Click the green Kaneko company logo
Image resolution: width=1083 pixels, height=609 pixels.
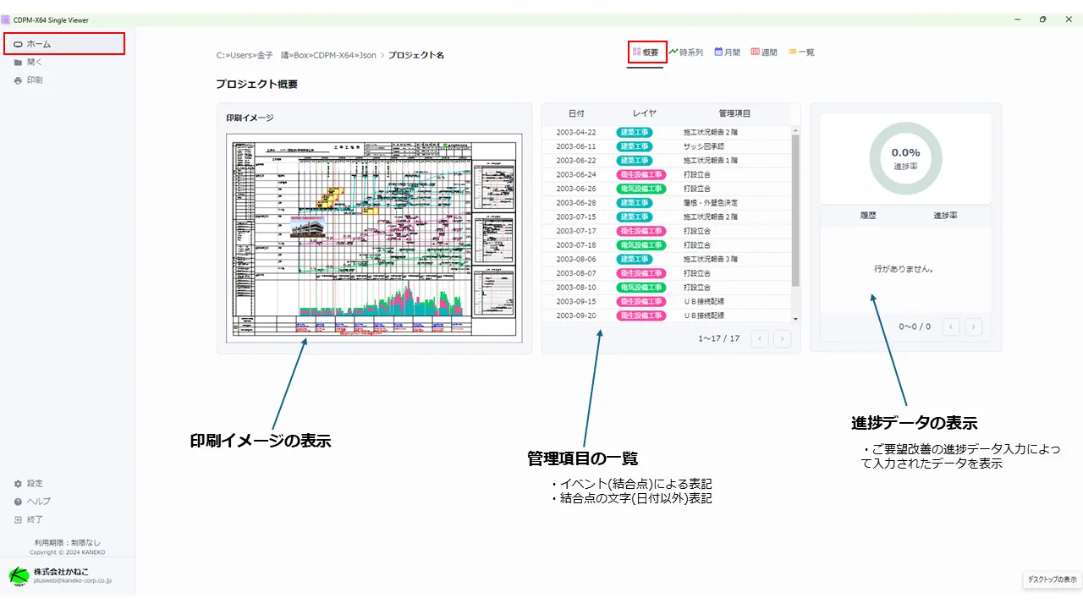point(19,576)
